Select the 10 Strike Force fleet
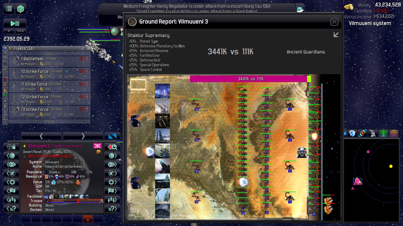The height and width of the screenshot is (226, 403). click(x=49, y=74)
